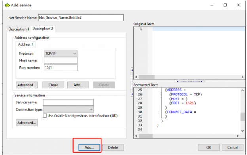Click Original Text horizontal scrollbar right arrow
247x155 pixels.
243,77
